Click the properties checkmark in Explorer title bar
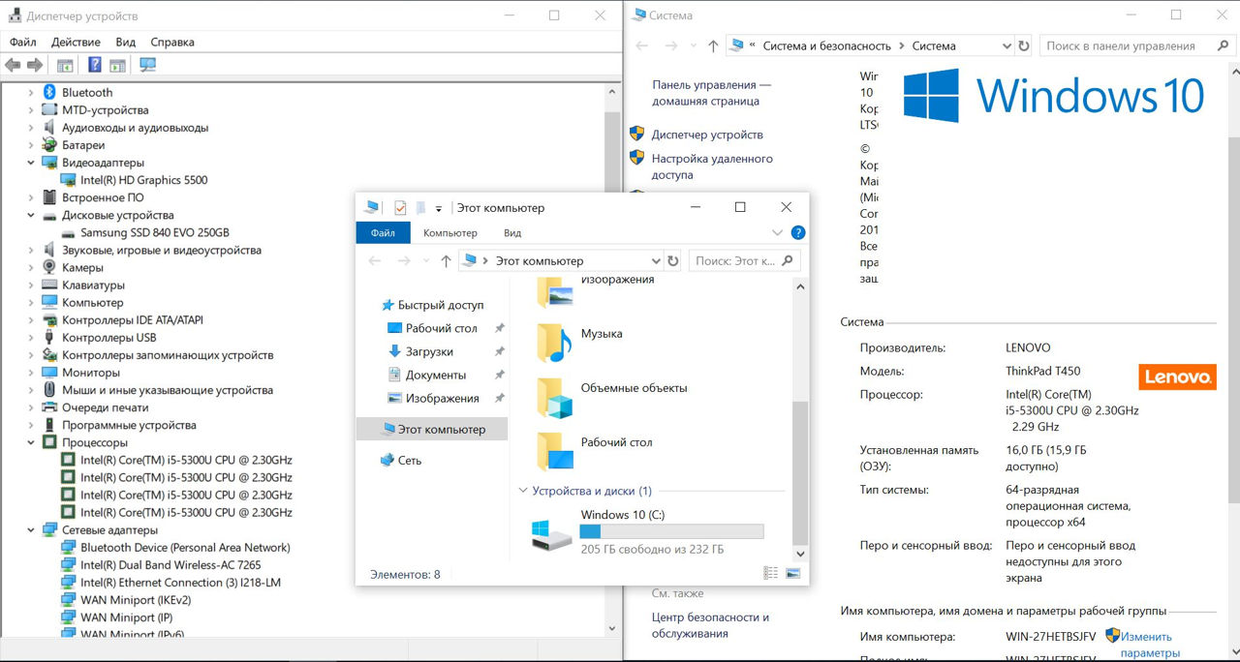This screenshot has height=662, width=1240. coord(400,208)
